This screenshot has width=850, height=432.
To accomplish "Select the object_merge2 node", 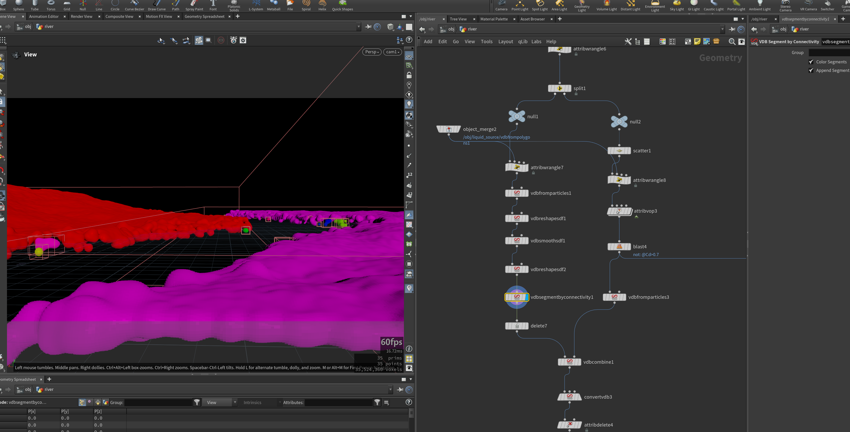I will point(448,129).
